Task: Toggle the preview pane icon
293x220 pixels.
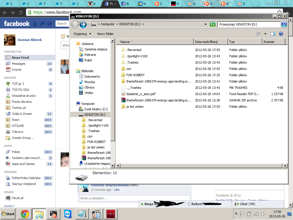Action: tap(273, 34)
